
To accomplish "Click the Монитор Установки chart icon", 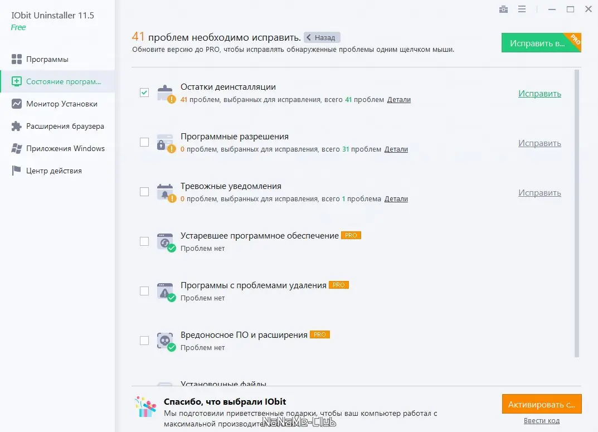I will click(x=16, y=104).
